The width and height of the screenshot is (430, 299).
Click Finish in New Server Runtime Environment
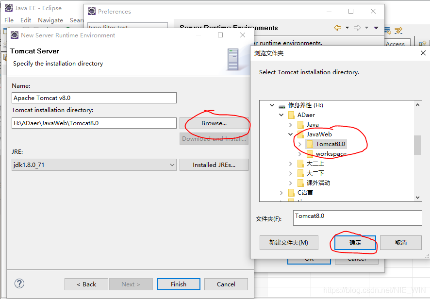[179, 284]
